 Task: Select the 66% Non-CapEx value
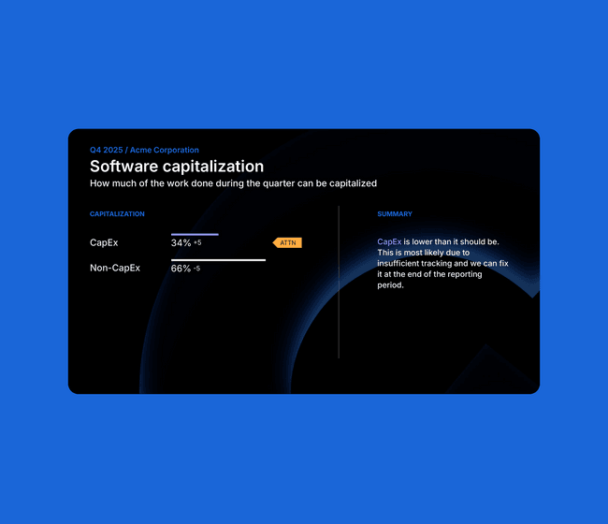tap(181, 269)
